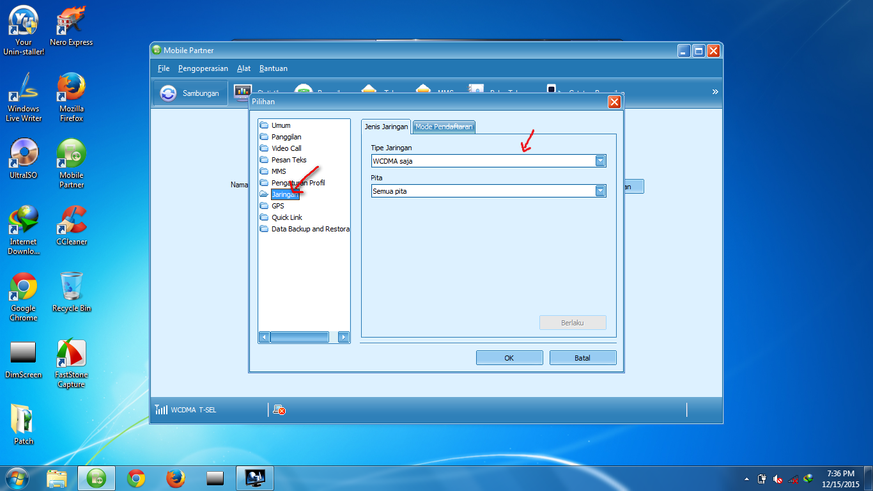873x491 pixels.
Task: Select the MMS tree item
Action: [x=279, y=171]
